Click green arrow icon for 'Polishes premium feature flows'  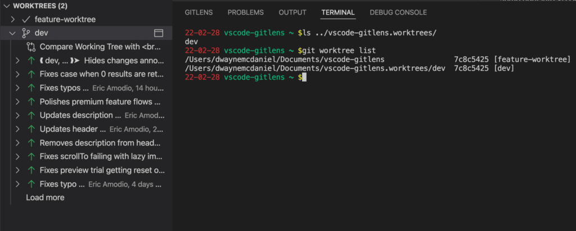pyautogui.click(x=31, y=102)
